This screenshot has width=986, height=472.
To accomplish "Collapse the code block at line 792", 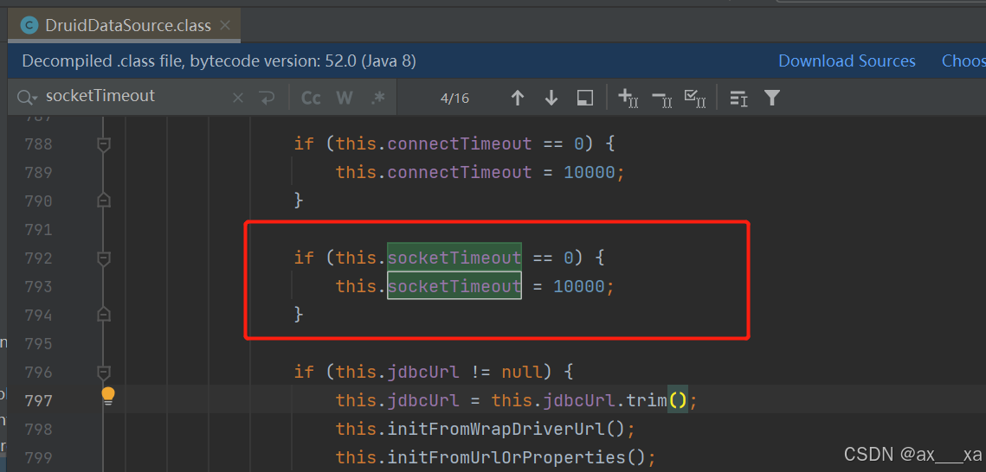I will [x=104, y=258].
